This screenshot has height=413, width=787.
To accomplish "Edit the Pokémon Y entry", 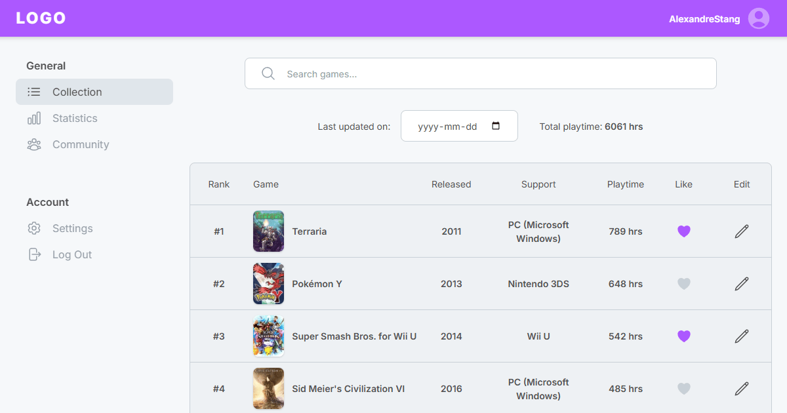I will pyautogui.click(x=742, y=284).
